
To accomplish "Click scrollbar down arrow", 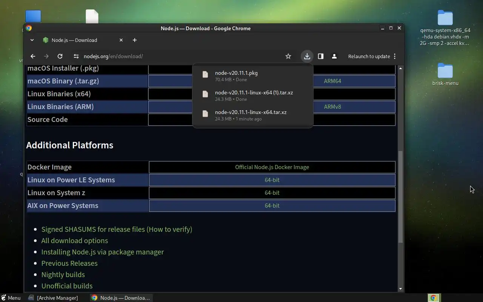I will pos(400,289).
